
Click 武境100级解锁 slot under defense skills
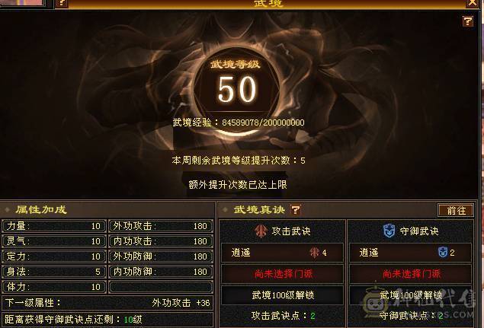(x=411, y=295)
